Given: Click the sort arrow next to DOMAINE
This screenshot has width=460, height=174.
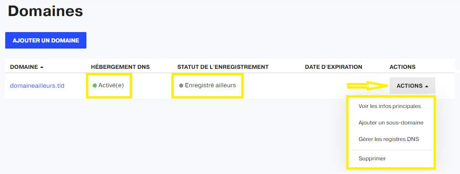Looking at the screenshot, I should coord(42,67).
